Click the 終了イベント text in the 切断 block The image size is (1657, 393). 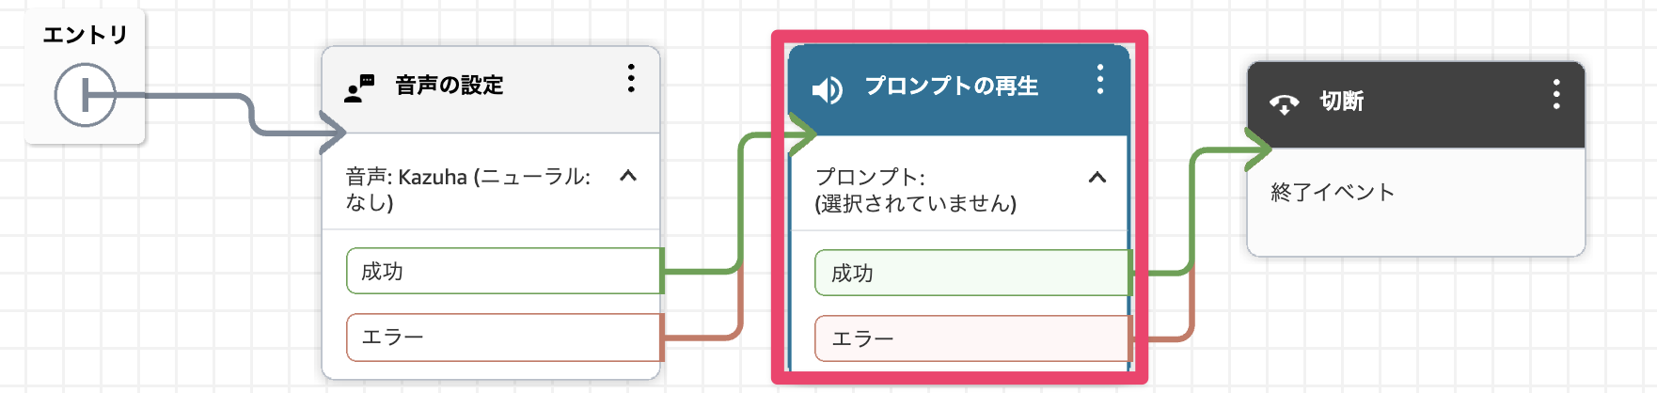pos(1333,193)
